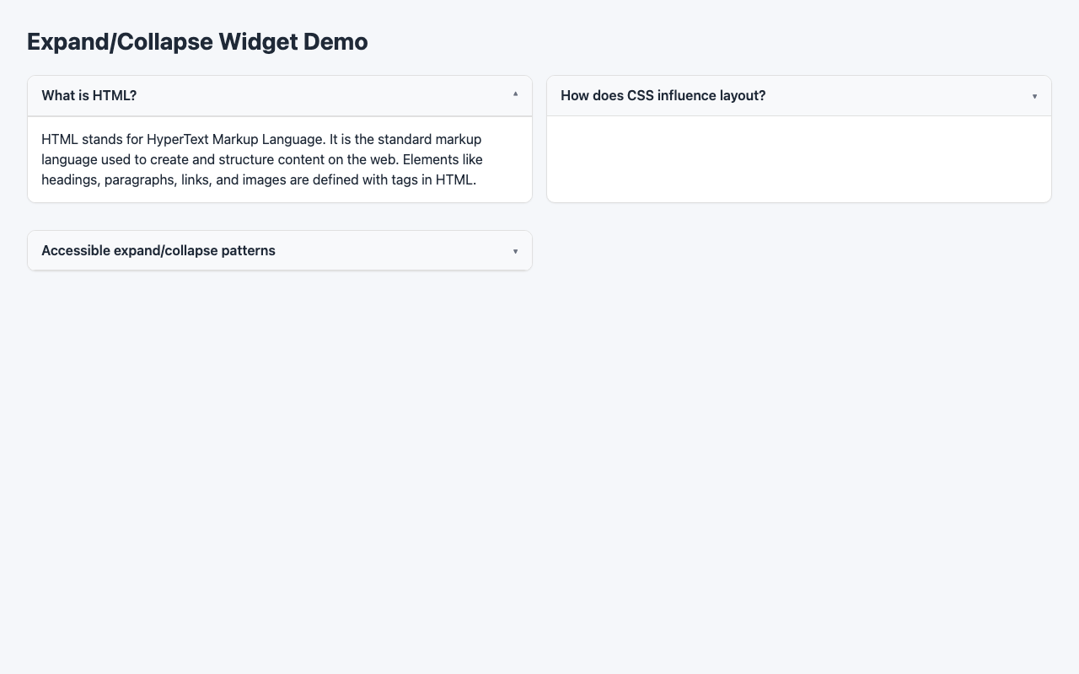The width and height of the screenshot is (1079, 674).
Task: Click the 'Accessible expand/collapse patterns' header
Action: tap(158, 250)
